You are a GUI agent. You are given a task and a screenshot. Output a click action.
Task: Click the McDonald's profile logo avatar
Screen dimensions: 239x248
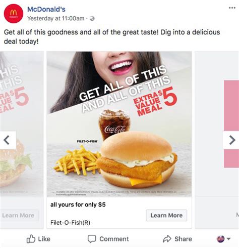(x=14, y=14)
